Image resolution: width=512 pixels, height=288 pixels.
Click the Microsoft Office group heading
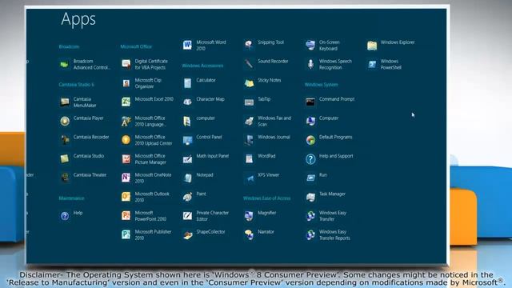[x=136, y=46]
